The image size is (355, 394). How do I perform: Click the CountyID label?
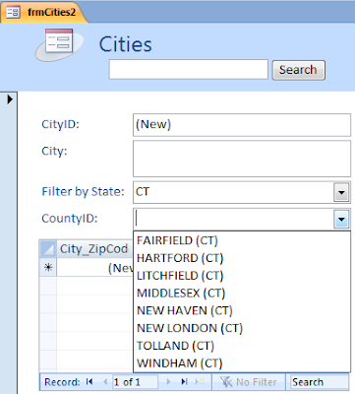(70, 219)
